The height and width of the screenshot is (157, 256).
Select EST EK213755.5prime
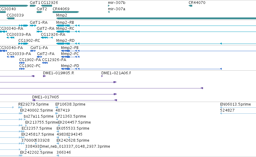(x=26, y=125)
